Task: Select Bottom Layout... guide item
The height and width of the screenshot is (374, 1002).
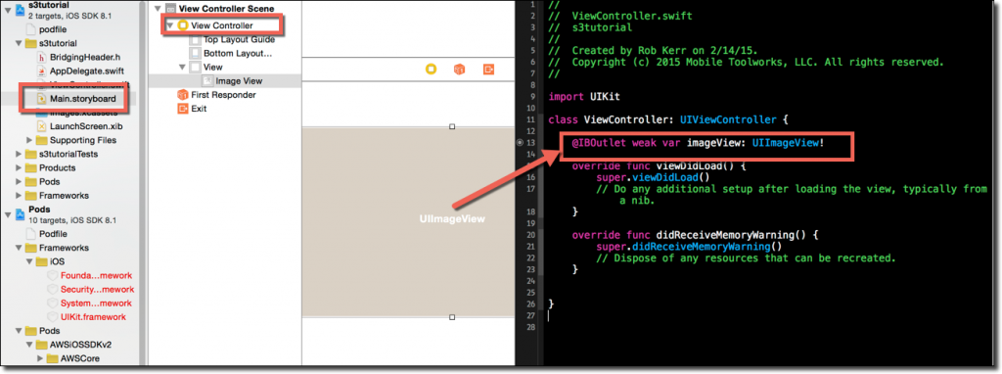Action: (238, 53)
